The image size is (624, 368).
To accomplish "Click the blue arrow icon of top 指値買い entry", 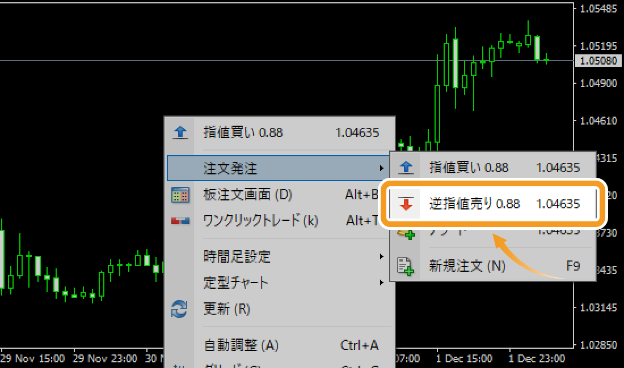I will pyautogui.click(x=180, y=132).
